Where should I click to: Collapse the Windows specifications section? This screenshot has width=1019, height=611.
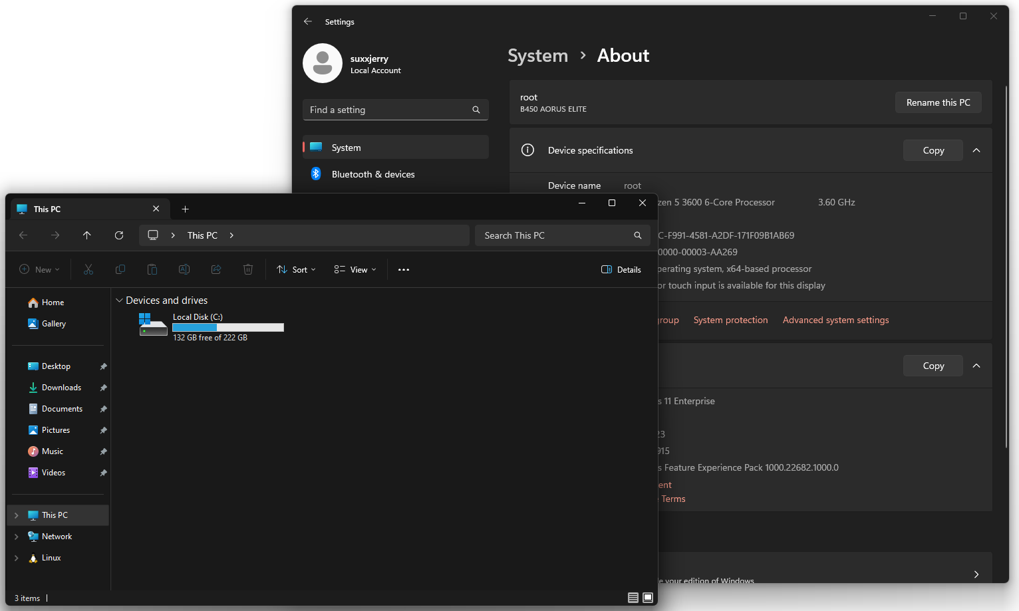click(976, 366)
